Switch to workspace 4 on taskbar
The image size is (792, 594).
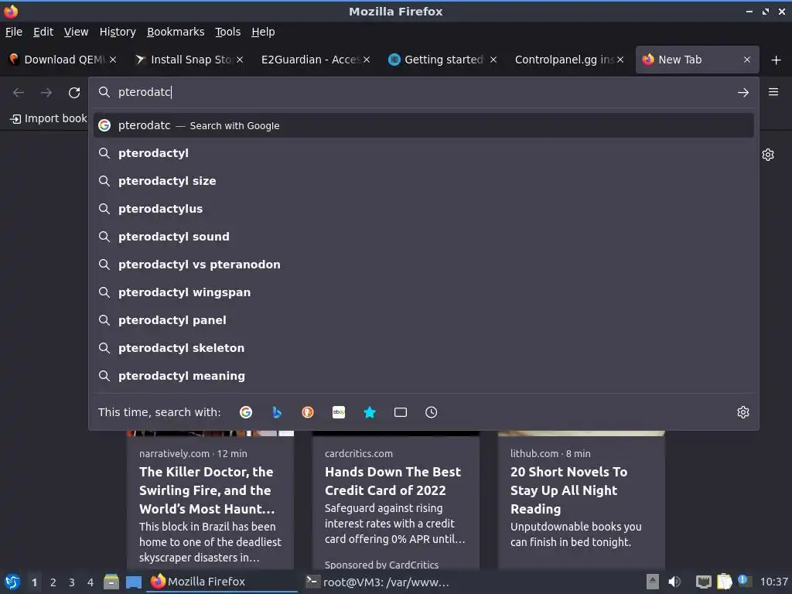coord(90,582)
